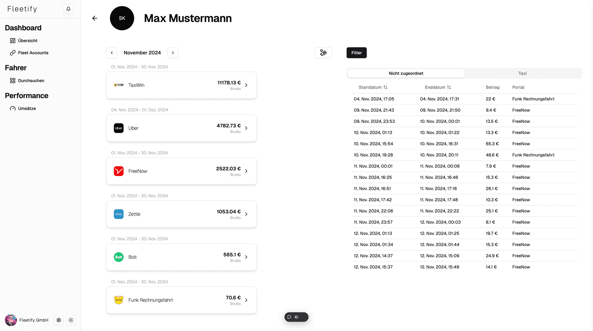The width and height of the screenshot is (593, 331).
Task: Switch to the Taxi tab
Action: point(522,73)
